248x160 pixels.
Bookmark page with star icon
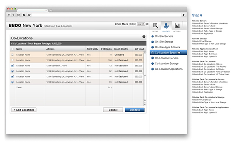pos(29,15)
